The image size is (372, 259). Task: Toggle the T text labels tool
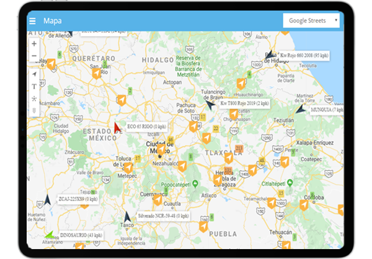pos(34,87)
